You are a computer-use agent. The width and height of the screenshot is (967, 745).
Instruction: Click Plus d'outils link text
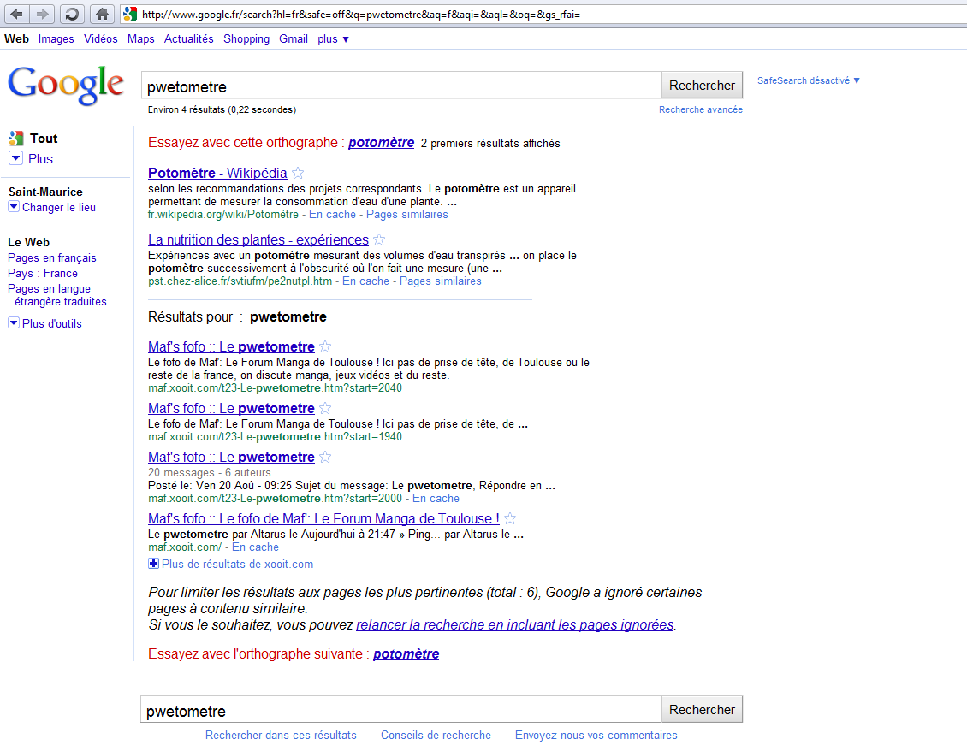pyautogui.click(x=52, y=323)
